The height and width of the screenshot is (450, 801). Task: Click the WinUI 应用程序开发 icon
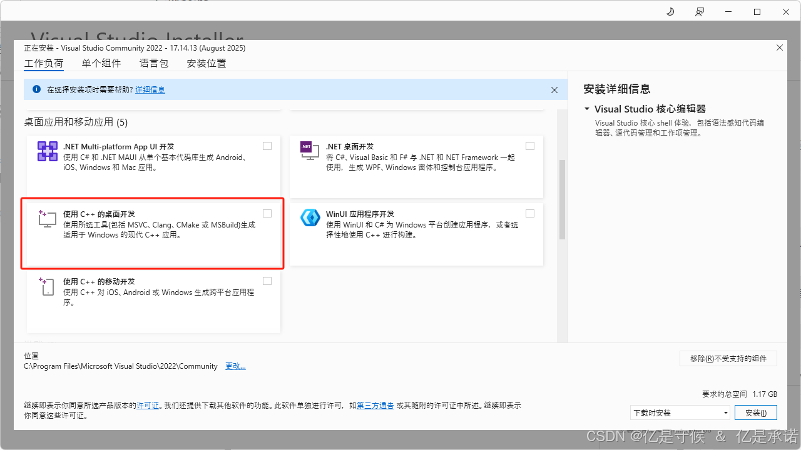310,217
